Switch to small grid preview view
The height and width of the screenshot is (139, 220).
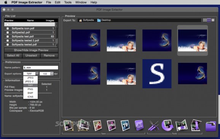point(205,20)
